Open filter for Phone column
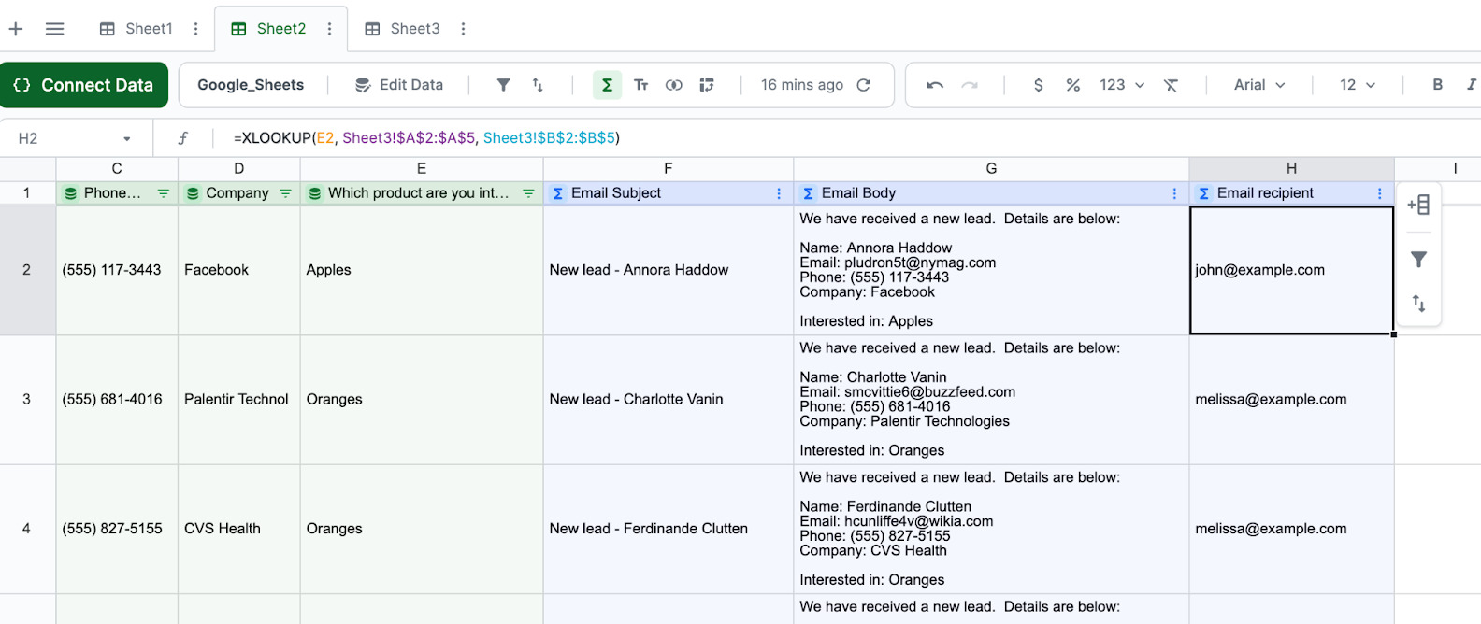The image size is (1481, 624). pos(163,193)
